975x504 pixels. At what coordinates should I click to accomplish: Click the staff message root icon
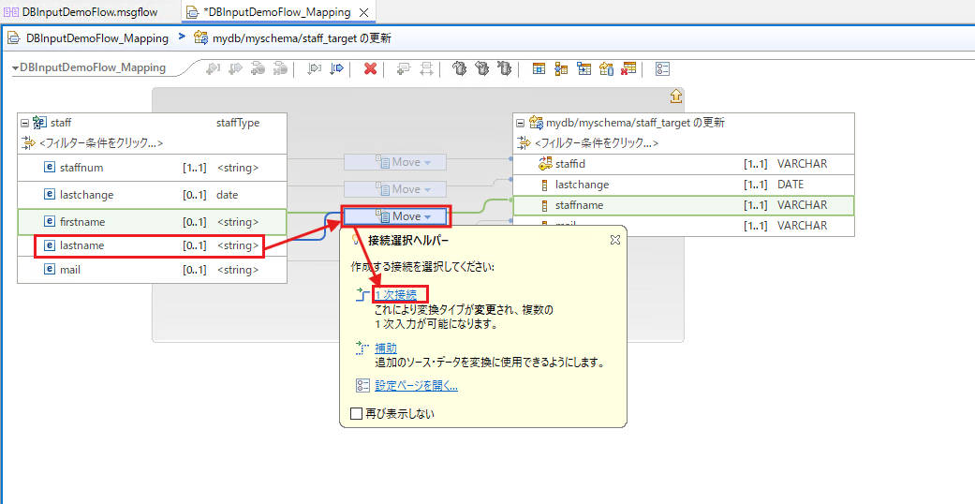(x=39, y=123)
